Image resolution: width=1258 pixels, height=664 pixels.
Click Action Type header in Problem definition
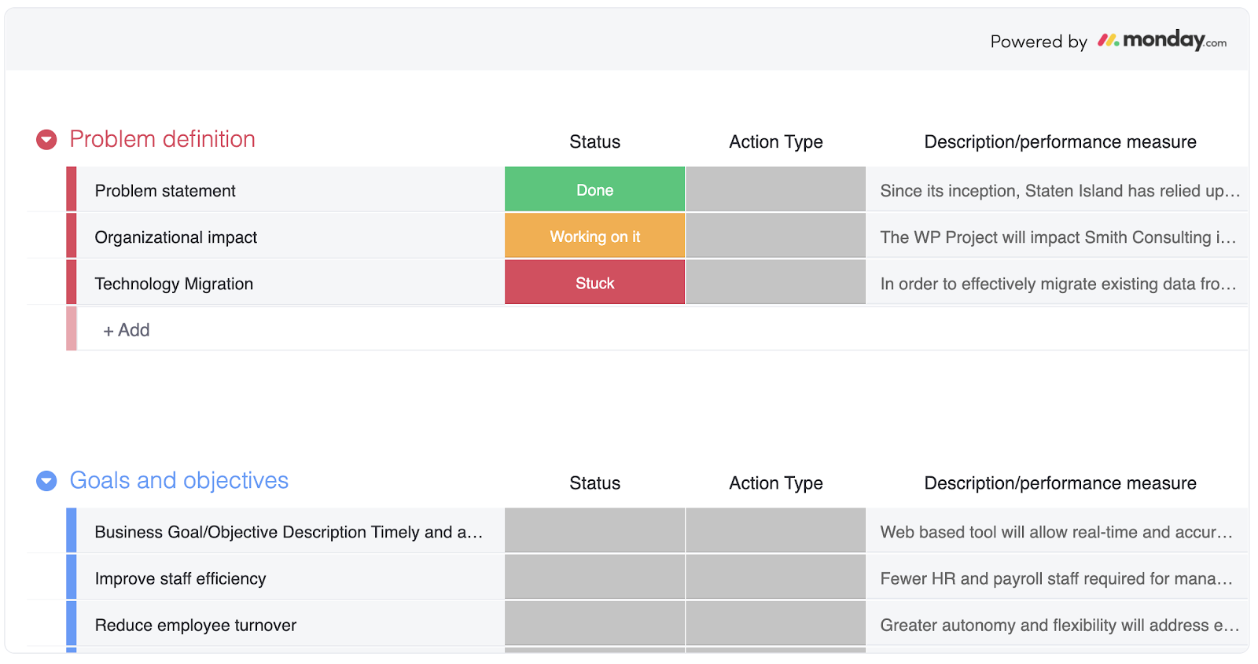coord(776,142)
